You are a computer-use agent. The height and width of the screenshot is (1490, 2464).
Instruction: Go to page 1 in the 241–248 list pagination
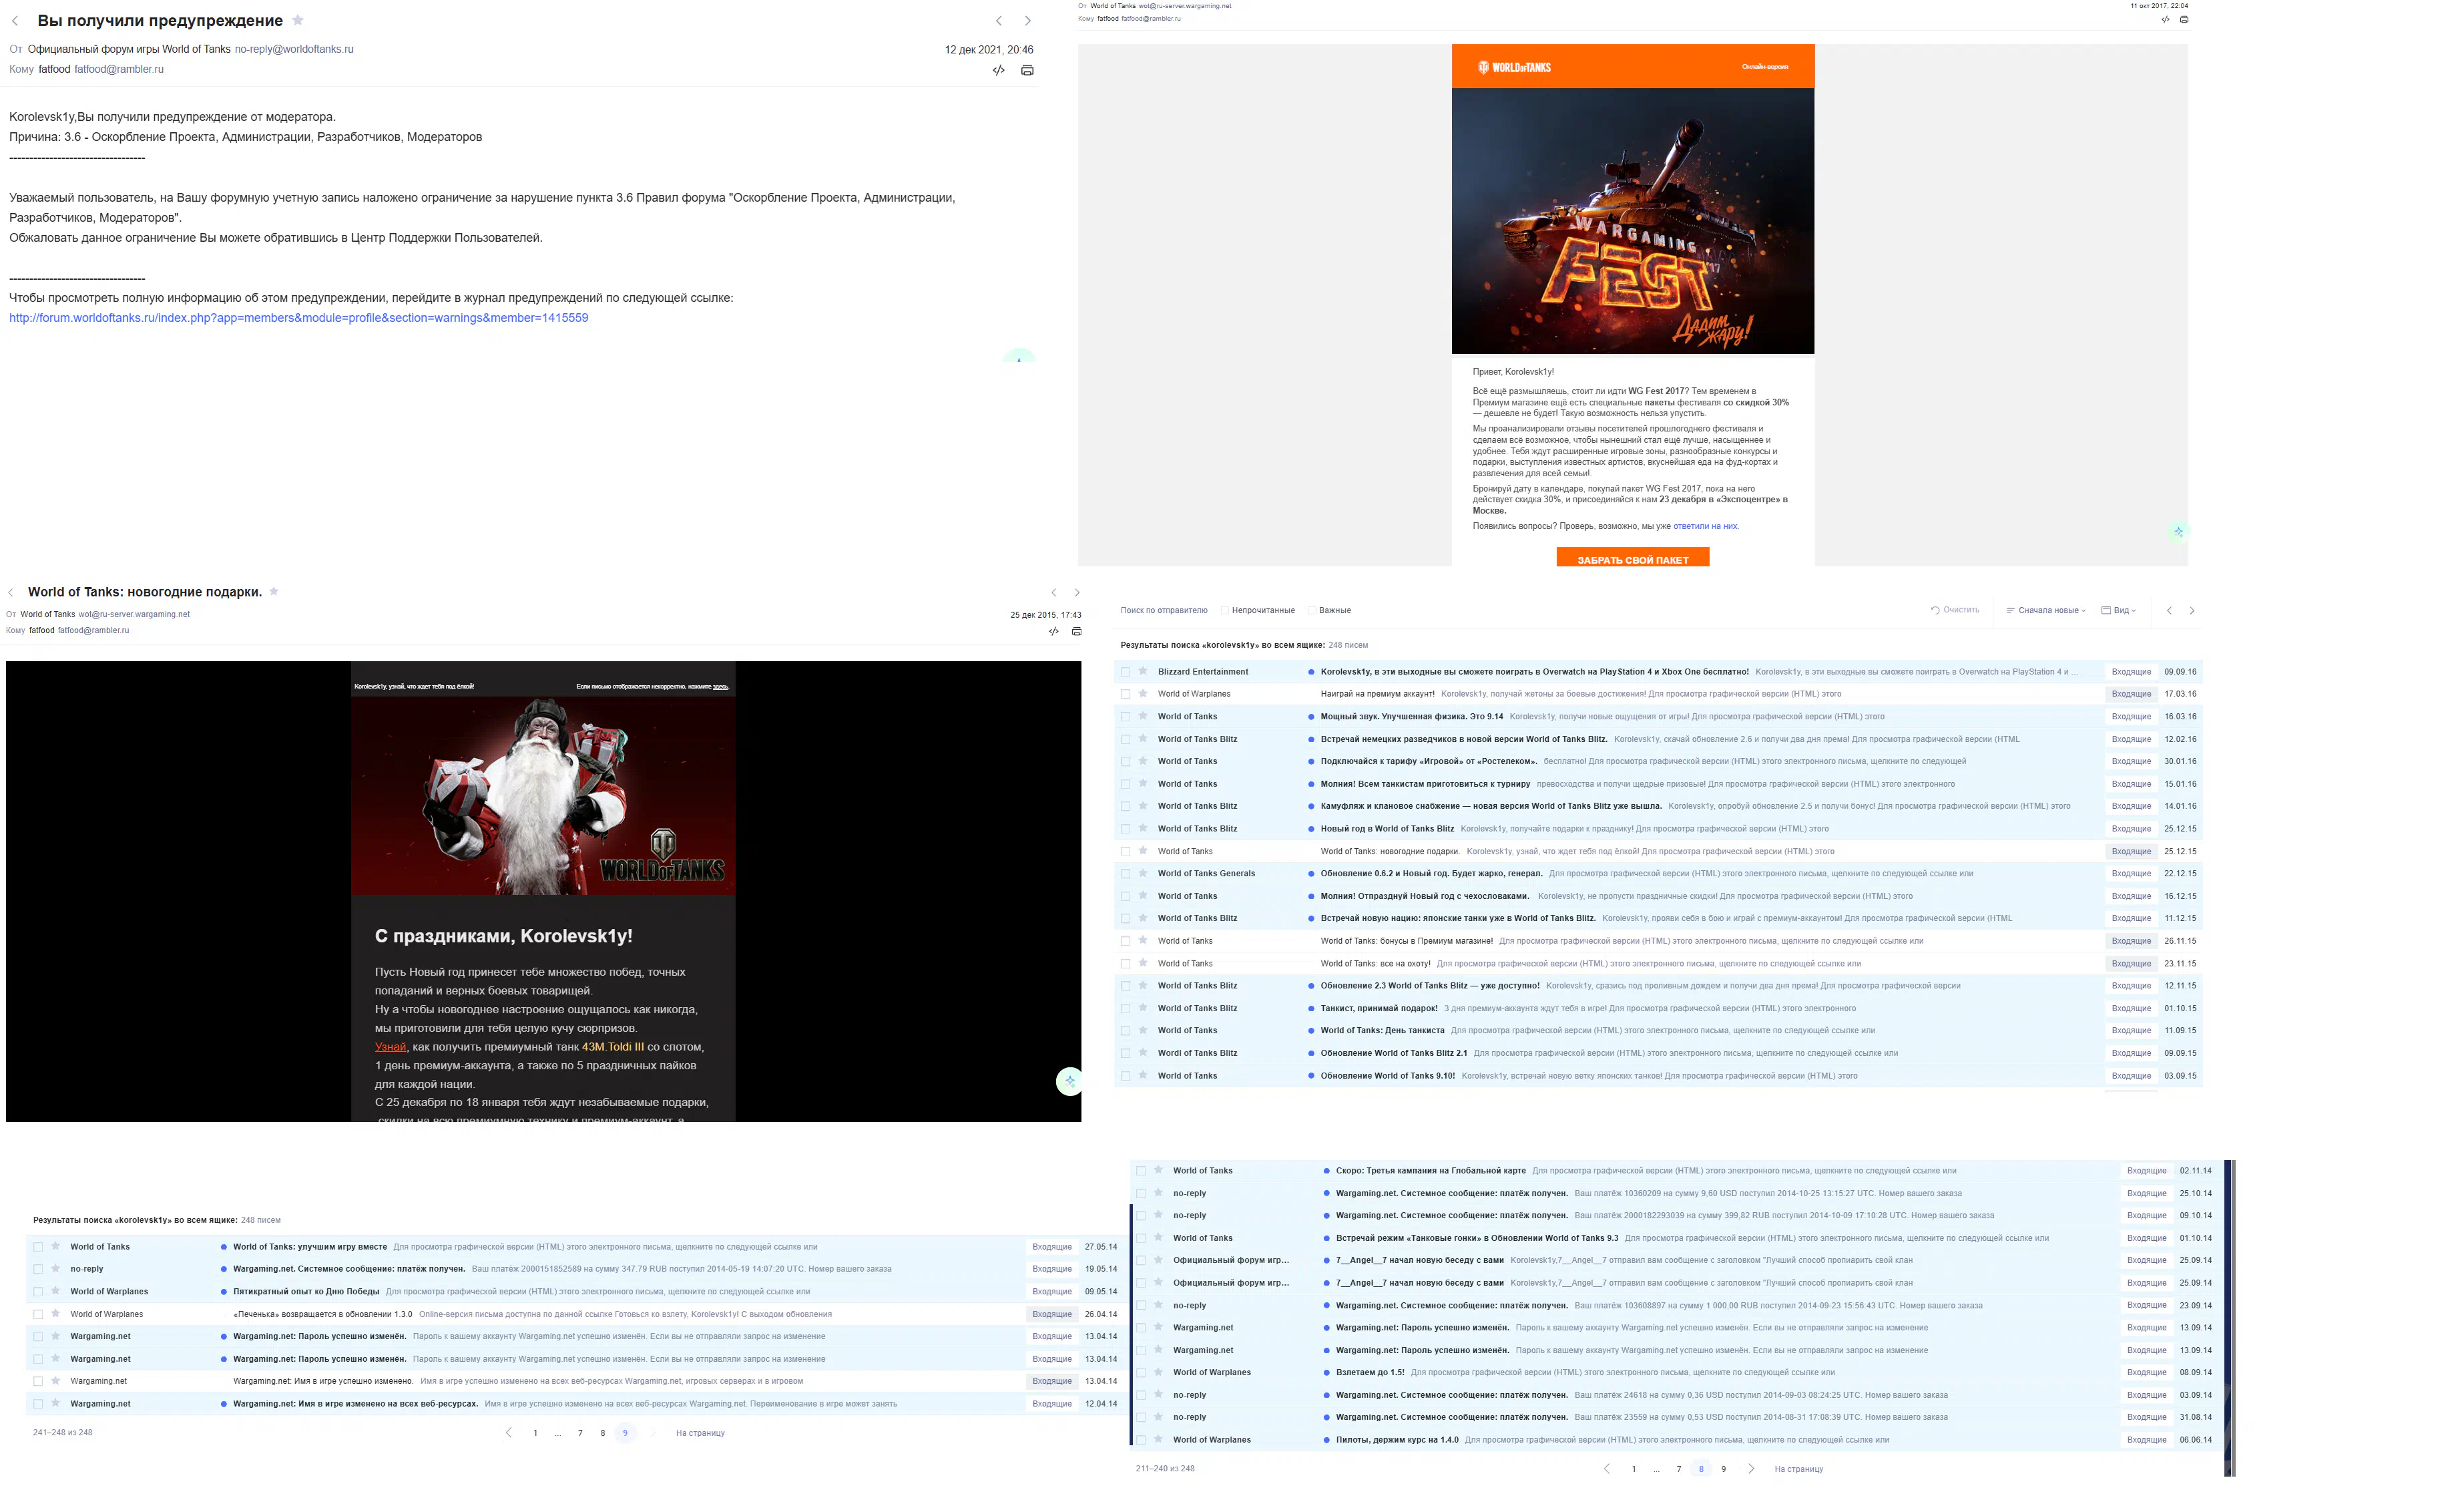pos(535,1433)
